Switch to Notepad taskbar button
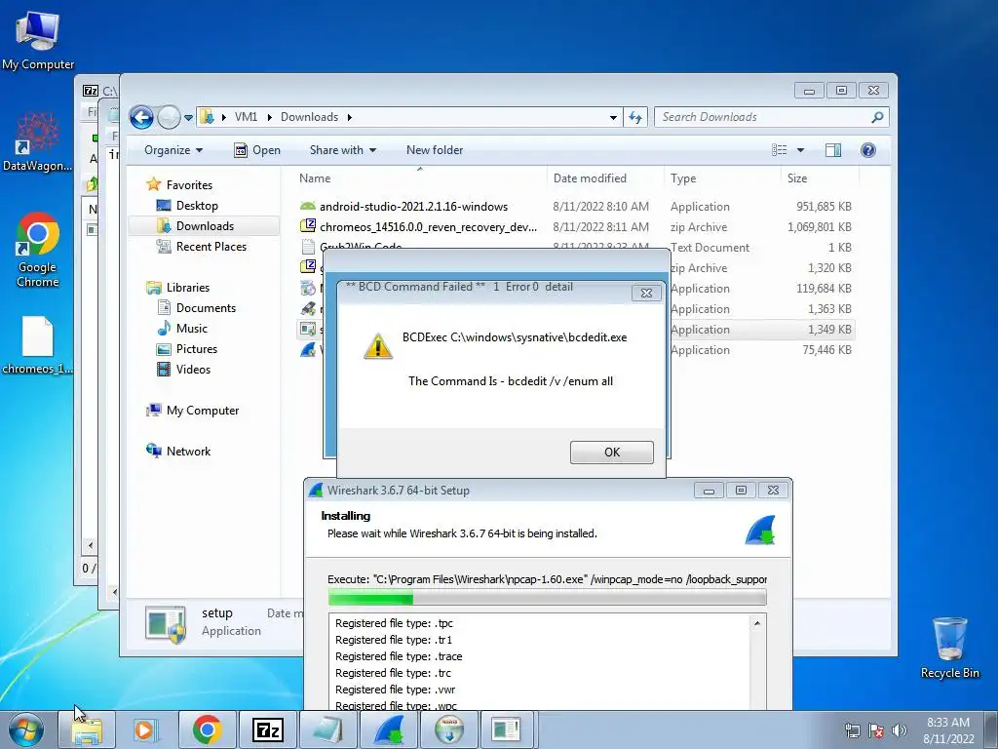Viewport: 998px width, 749px height. tap(327, 729)
